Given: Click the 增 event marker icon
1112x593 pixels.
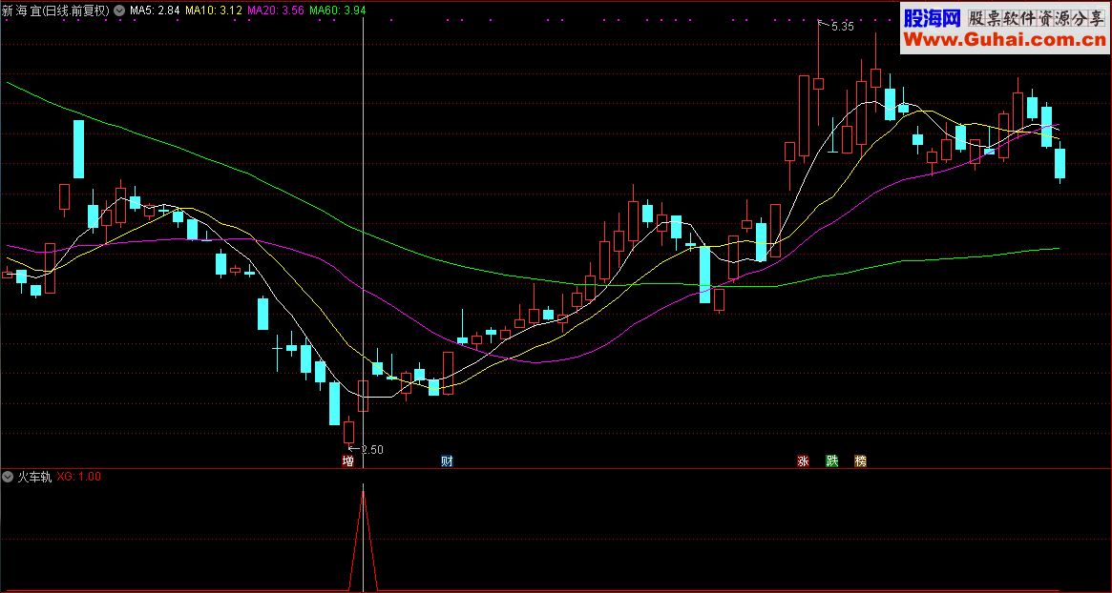Looking at the screenshot, I should click(348, 461).
